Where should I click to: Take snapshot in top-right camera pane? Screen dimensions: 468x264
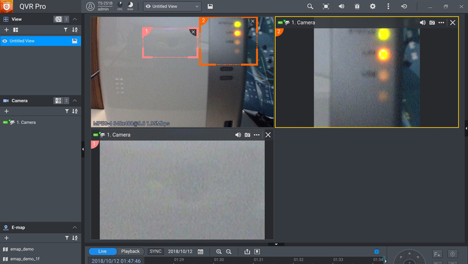click(x=432, y=23)
